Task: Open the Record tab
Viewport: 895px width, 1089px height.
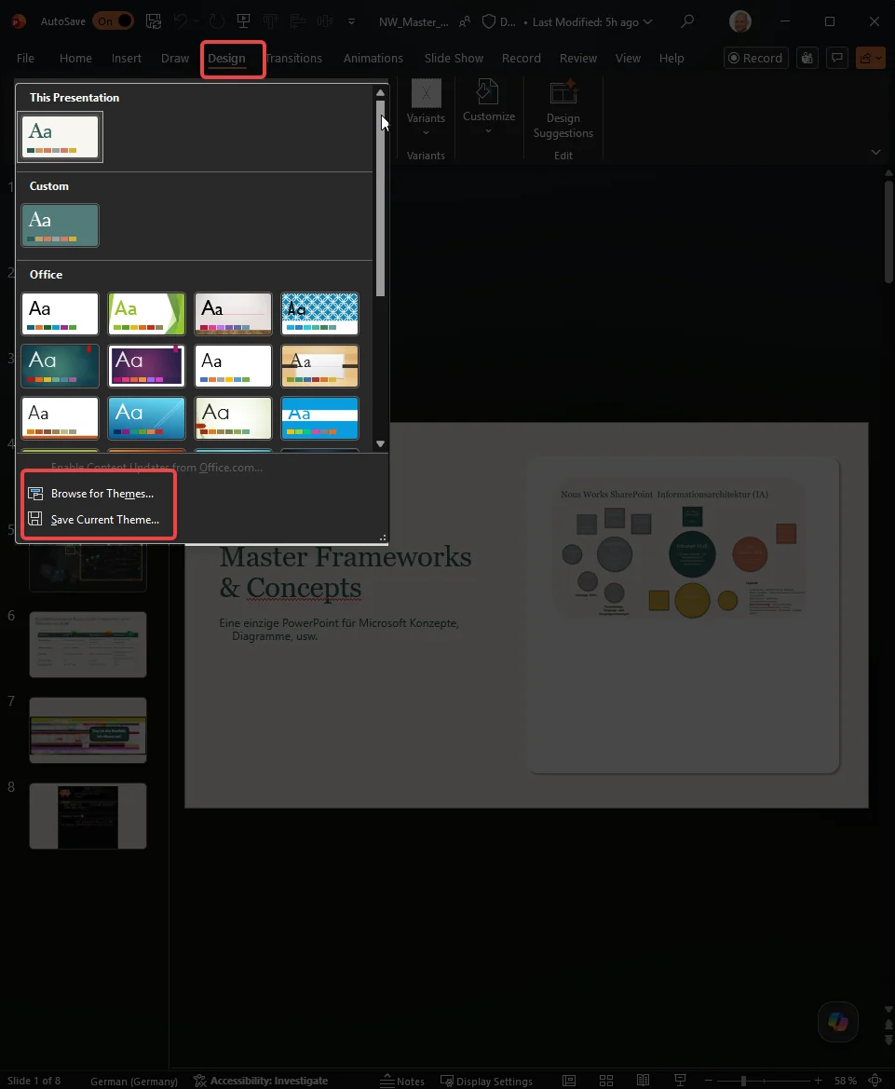Action: click(522, 59)
